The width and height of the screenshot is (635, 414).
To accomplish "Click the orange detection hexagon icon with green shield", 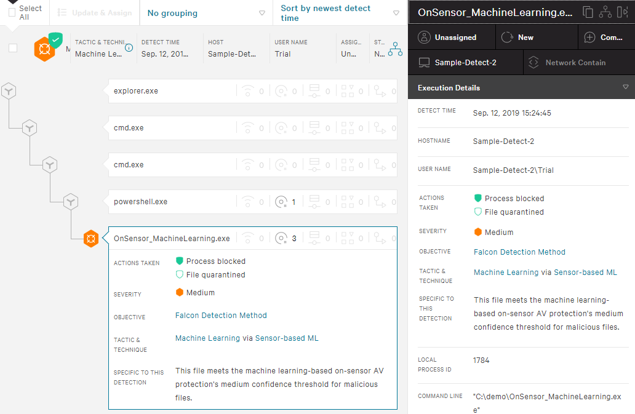I will click(x=48, y=47).
